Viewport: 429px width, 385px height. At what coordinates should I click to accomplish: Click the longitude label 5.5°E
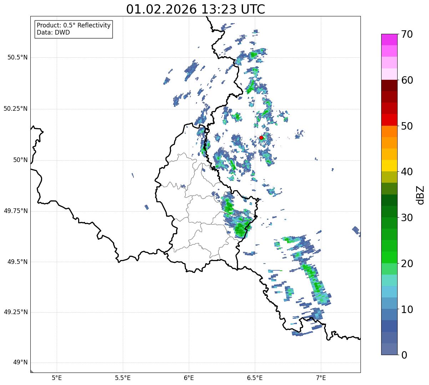click(x=123, y=378)
